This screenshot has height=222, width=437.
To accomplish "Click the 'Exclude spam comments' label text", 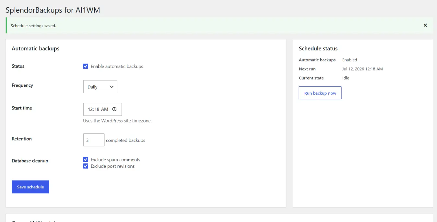I will [x=115, y=160].
